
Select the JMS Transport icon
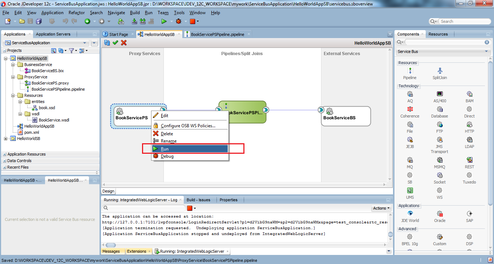[440, 140]
